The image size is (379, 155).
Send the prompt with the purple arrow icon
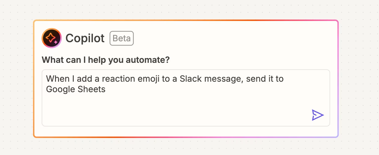click(318, 115)
